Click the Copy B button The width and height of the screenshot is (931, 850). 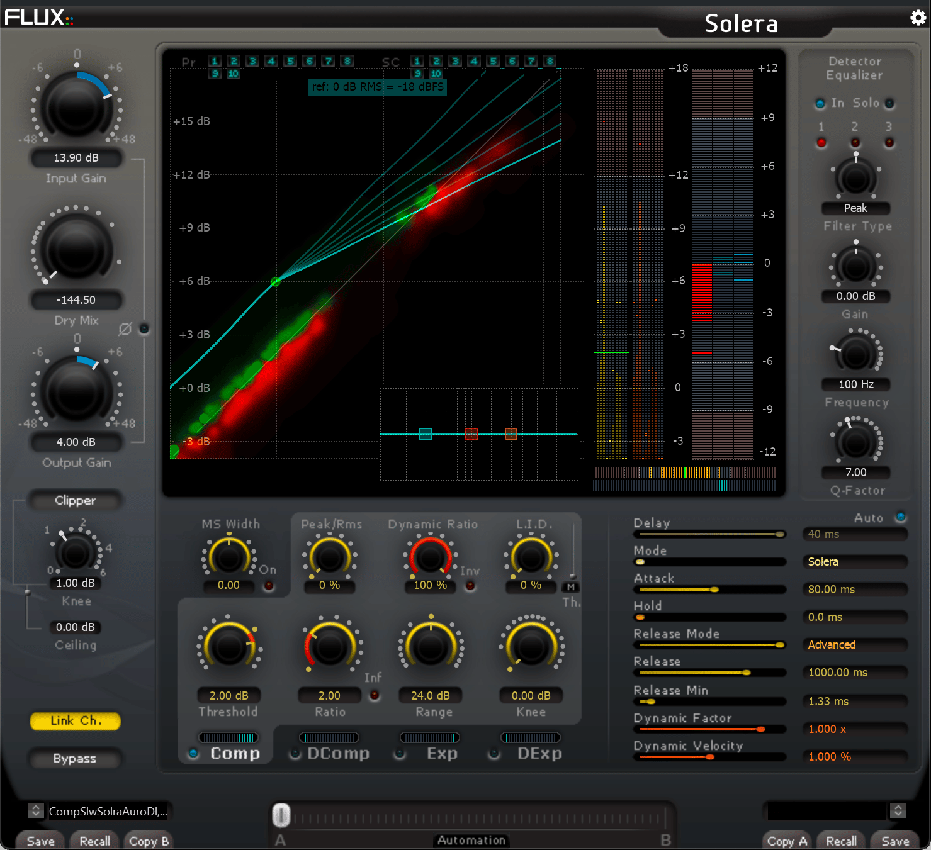(x=149, y=841)
